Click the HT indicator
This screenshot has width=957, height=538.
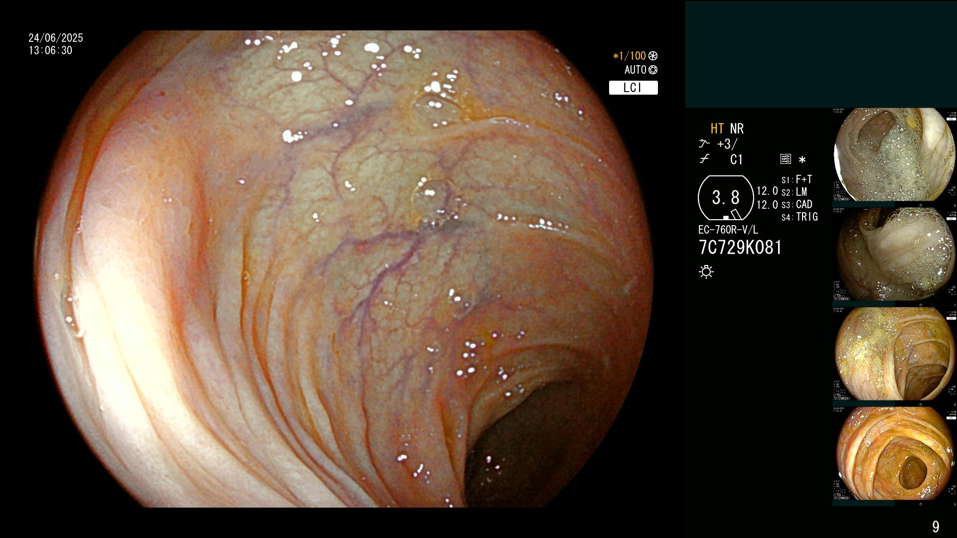point(717,129)
